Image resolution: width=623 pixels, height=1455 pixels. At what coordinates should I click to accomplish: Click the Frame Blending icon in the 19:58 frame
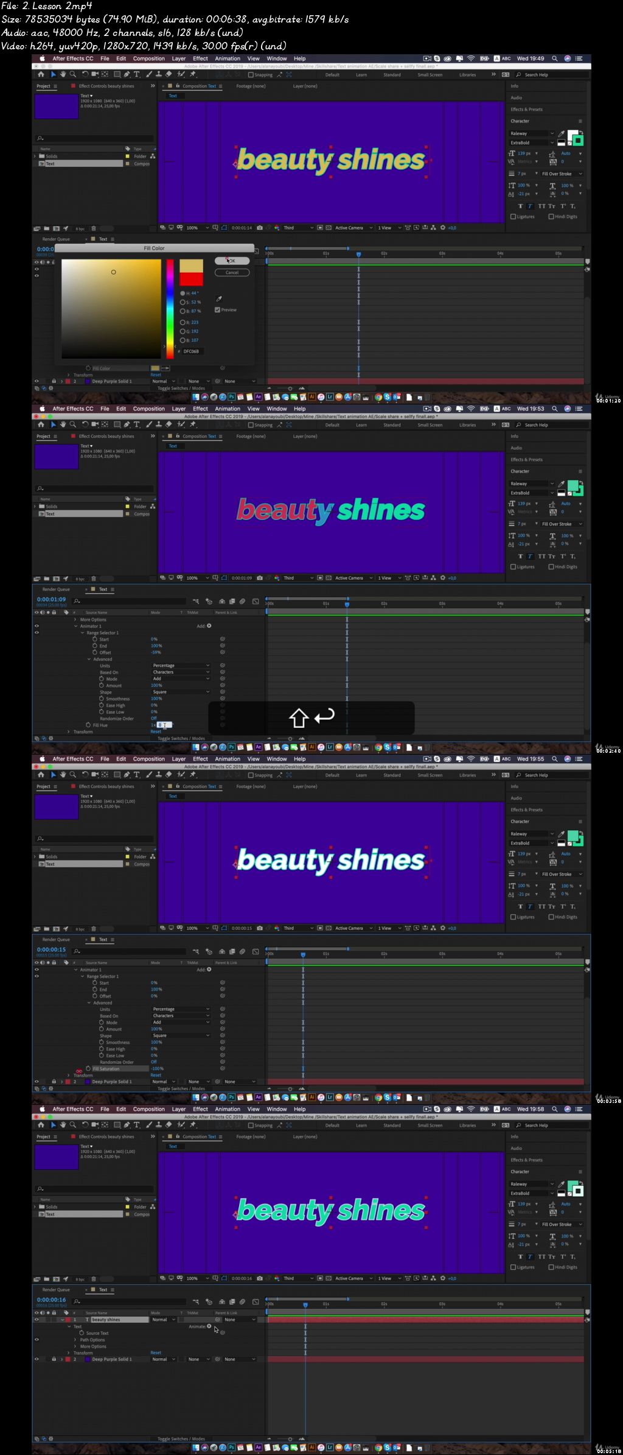click(232, 1302)
